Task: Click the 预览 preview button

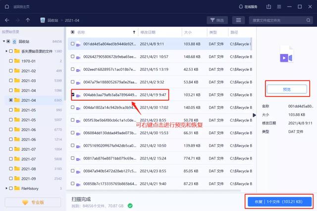Action: pyautogui.click(x=287, y=89)
